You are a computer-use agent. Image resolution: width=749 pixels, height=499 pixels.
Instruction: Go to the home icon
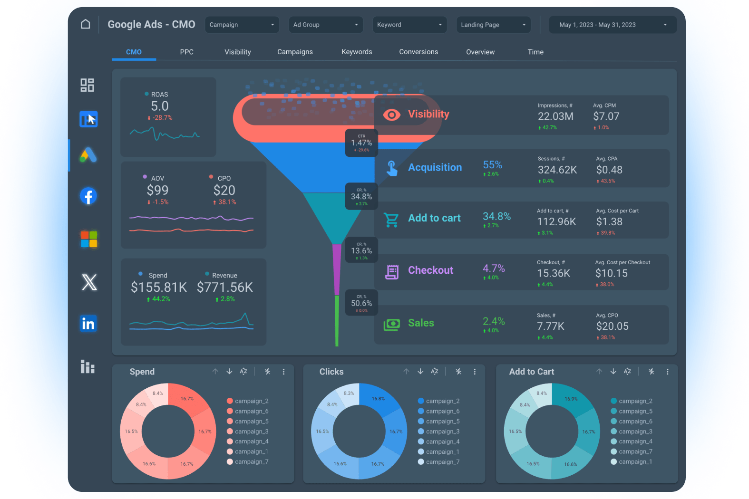pyautogui.click(x=86, y=24)
